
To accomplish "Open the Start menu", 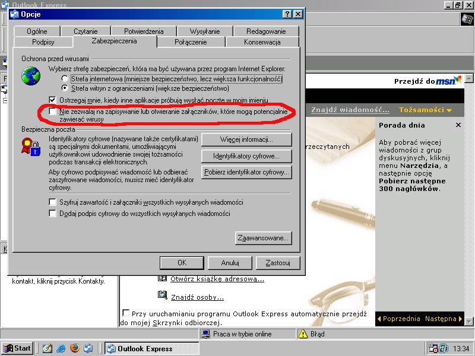I will click(17, 348).
